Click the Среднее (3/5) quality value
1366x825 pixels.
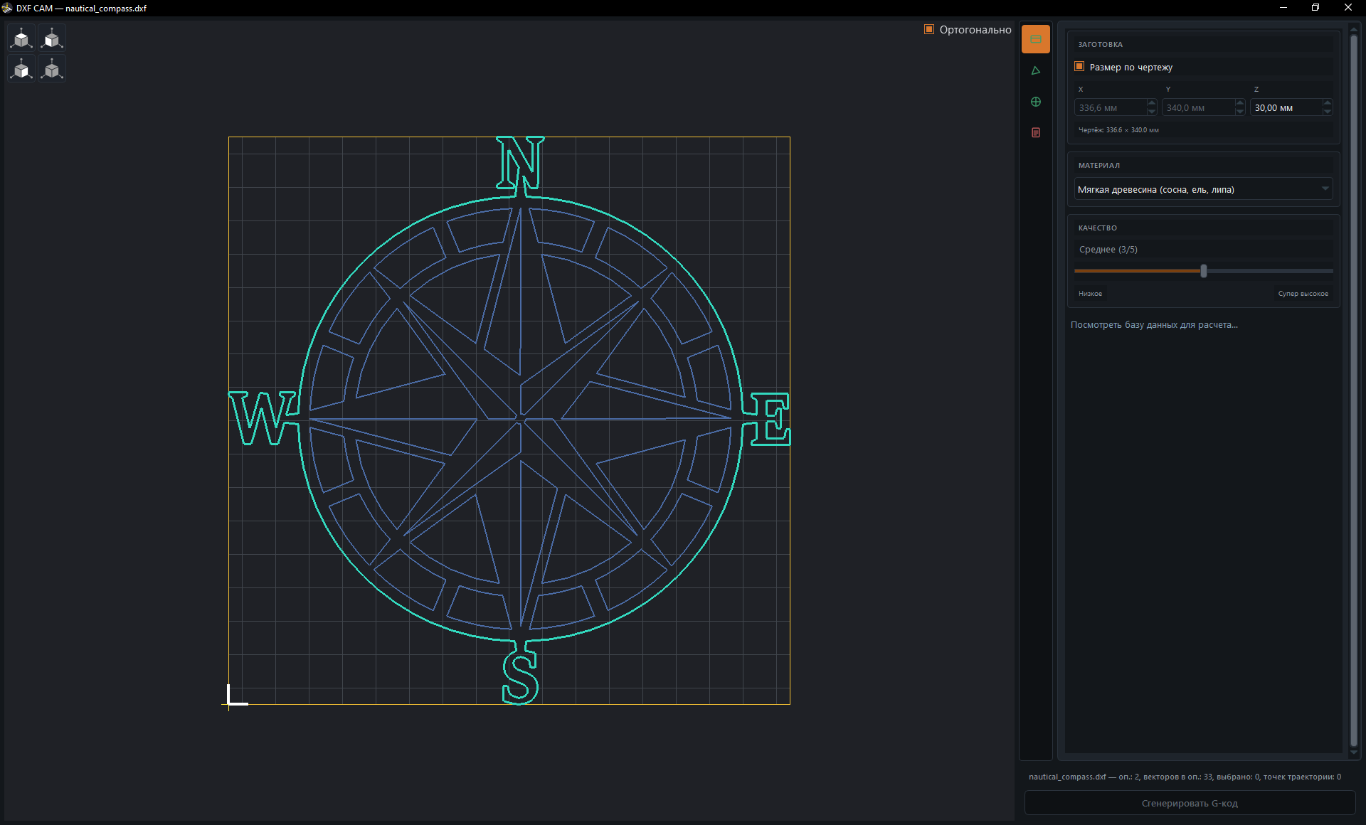tap(1108, 249)
